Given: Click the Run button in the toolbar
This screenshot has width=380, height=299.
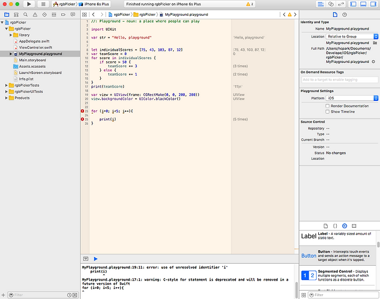Looking at the screenshot, I should [29, 4].
